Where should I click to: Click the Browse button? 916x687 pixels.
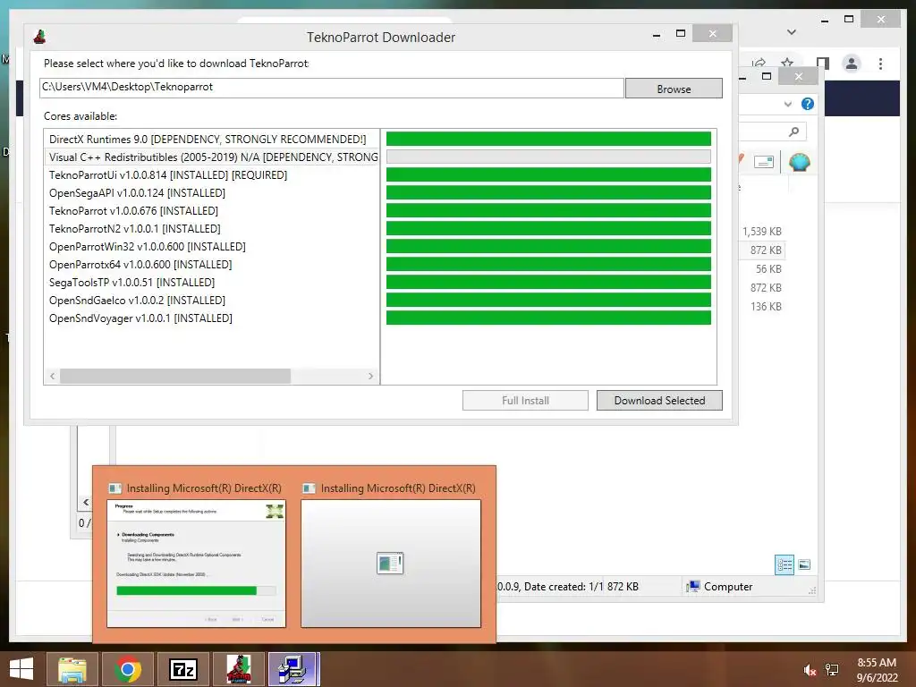(674, 89)
